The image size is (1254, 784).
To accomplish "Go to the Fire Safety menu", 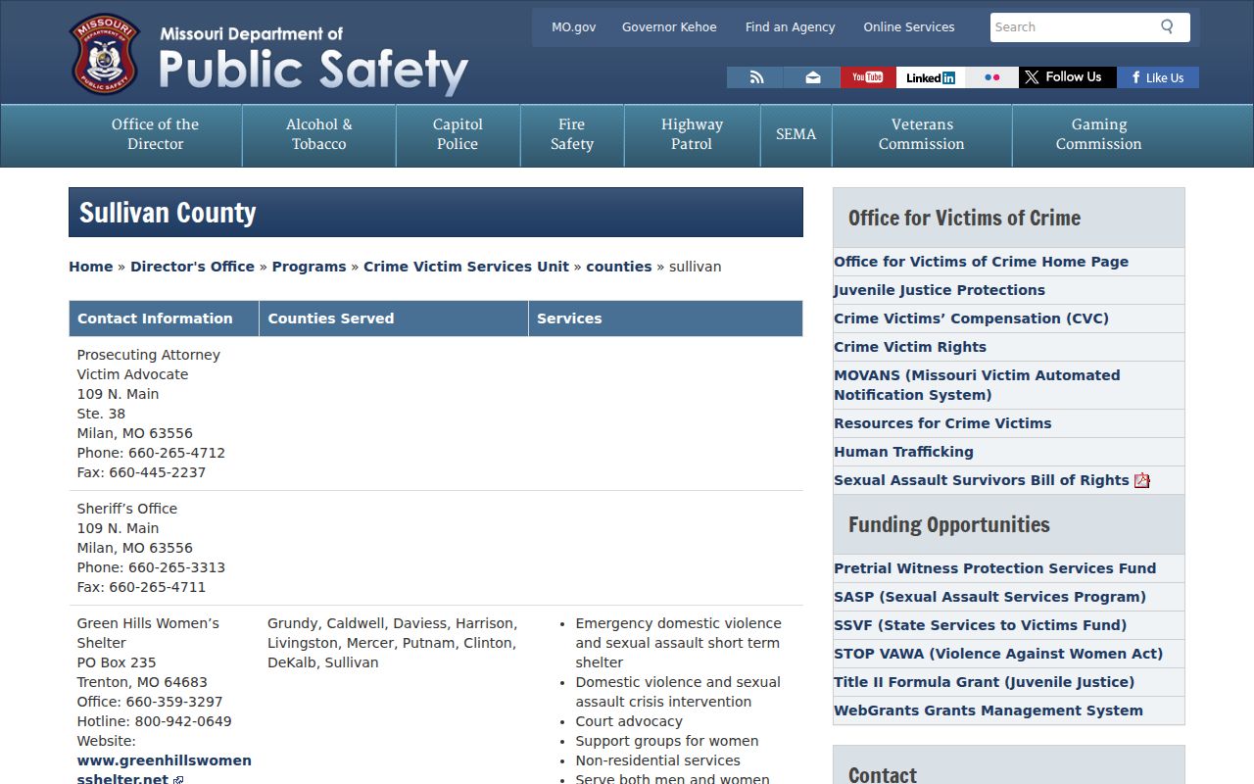I will click(572, 134).
